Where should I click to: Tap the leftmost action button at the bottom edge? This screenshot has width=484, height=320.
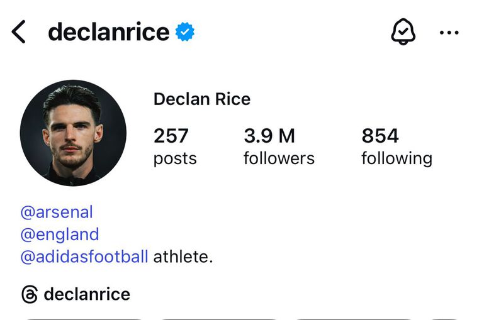82,317
